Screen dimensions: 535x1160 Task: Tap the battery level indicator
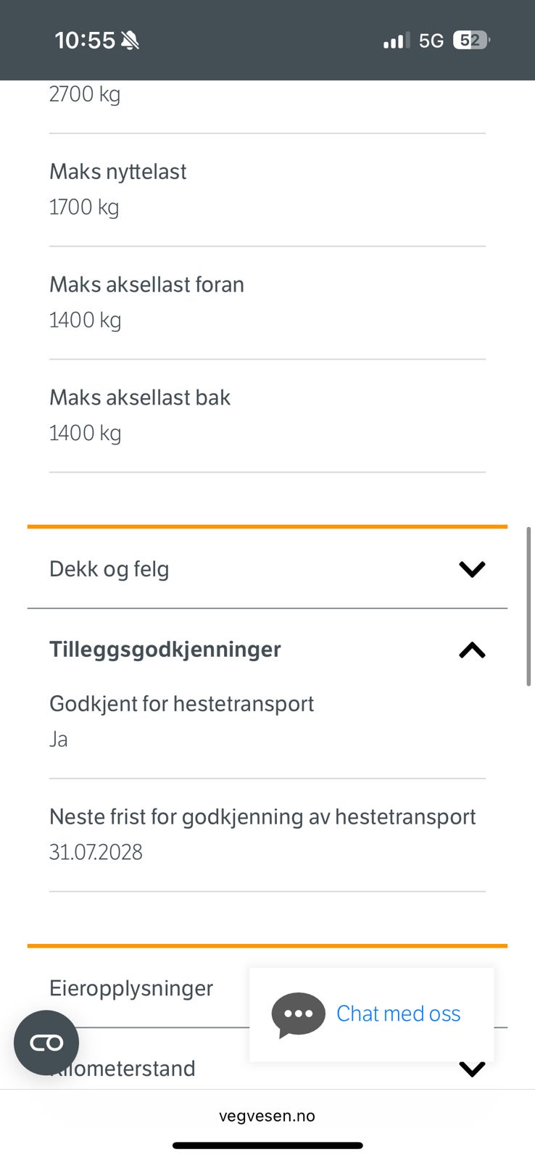click(470, 41)
